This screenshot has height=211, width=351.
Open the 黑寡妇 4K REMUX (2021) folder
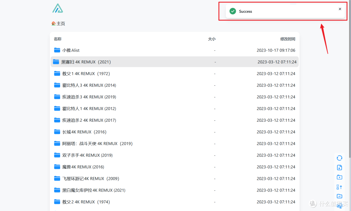pyautogui.click(x=86, y=62)
